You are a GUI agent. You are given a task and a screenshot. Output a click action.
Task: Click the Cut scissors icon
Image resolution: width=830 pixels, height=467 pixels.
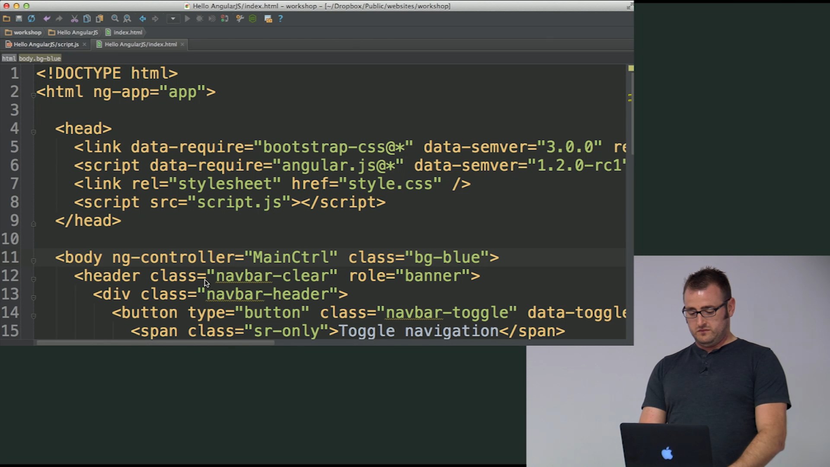coord(74,19)
